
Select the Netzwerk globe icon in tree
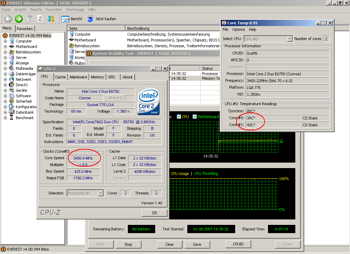pyautogui.click(x=12, y=79)
